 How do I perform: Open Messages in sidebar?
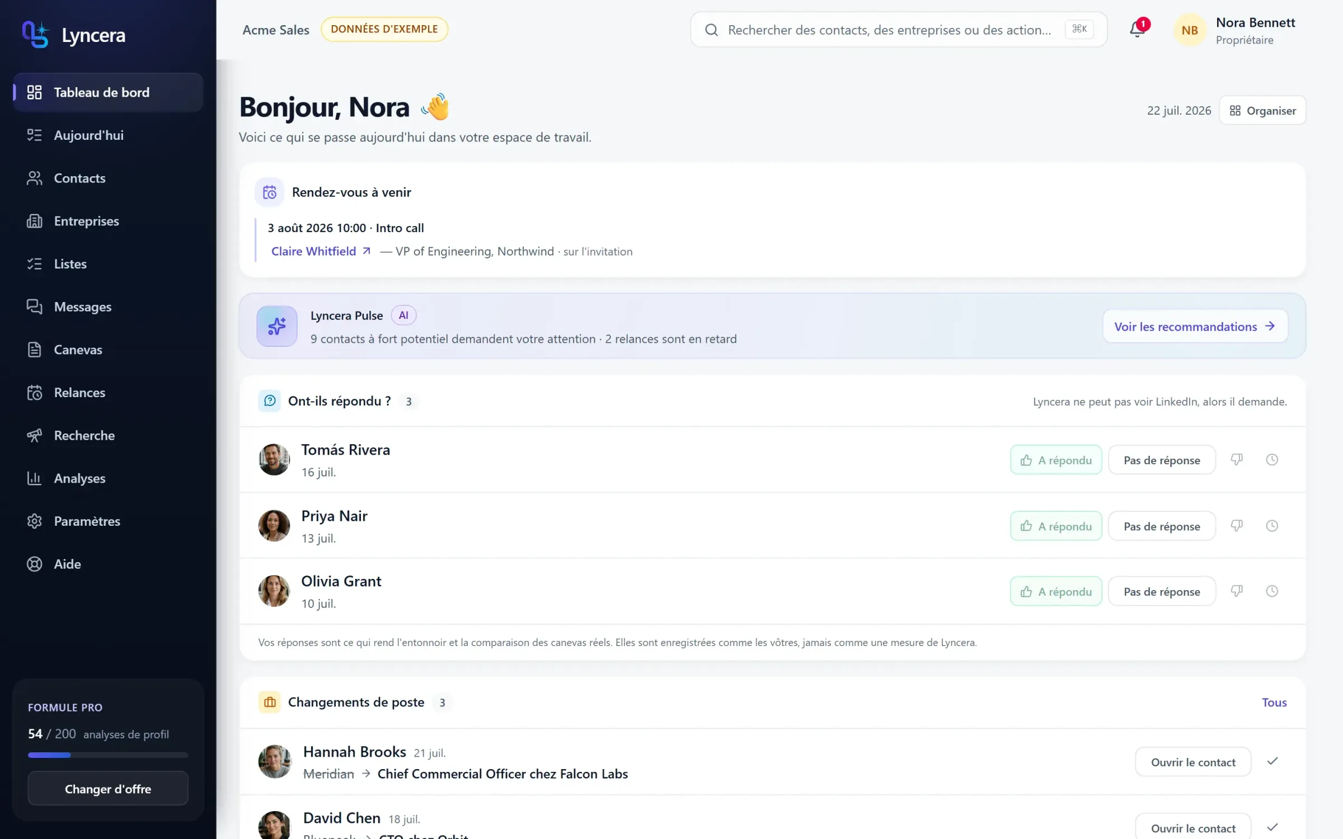pos(108,307)
